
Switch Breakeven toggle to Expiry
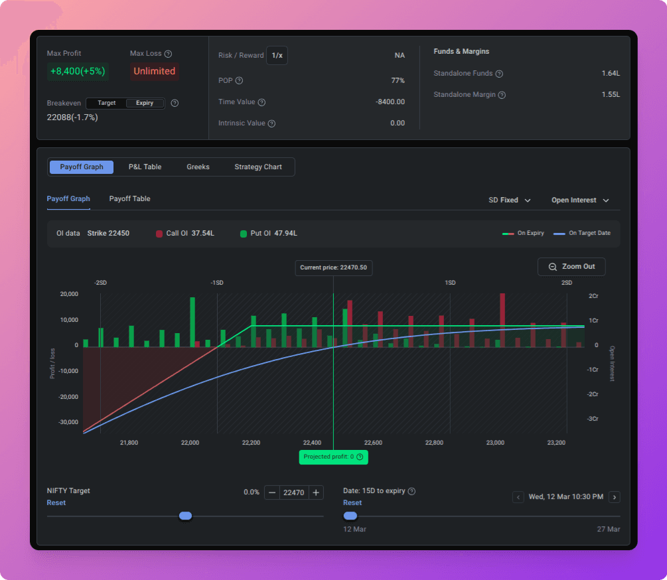(145, 103)
